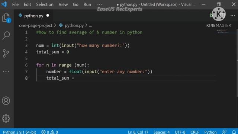The height and width of the screenshot is (134, 238).
Task: Open the Manage settings gear
Action: tap(6, 118)
